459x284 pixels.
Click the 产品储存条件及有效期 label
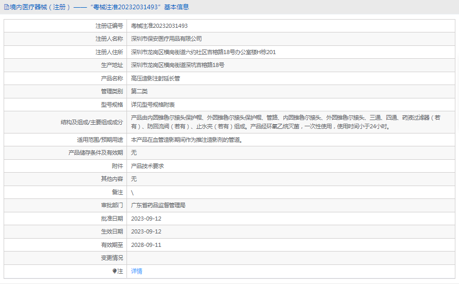tap(96, 153)
